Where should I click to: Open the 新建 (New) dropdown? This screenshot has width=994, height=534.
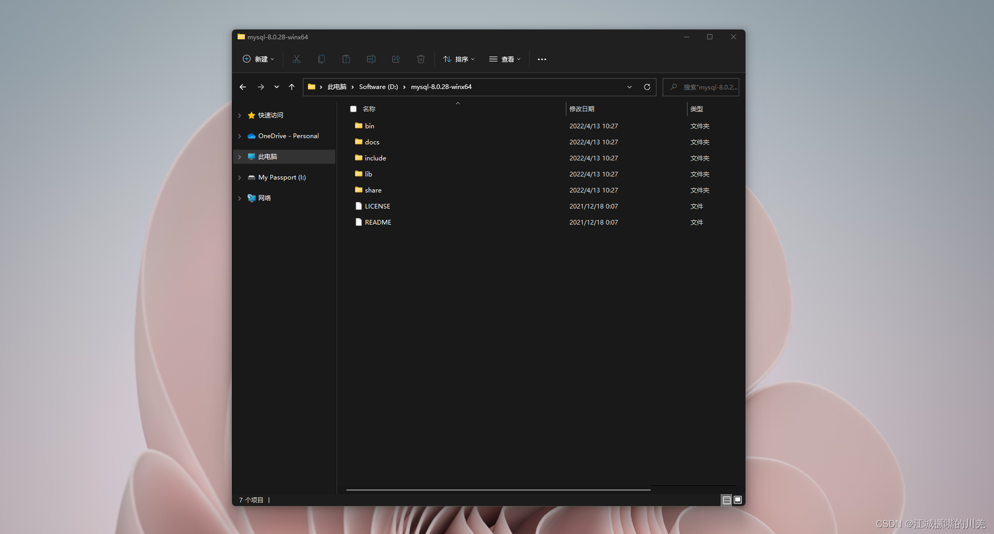pos(258,59)
